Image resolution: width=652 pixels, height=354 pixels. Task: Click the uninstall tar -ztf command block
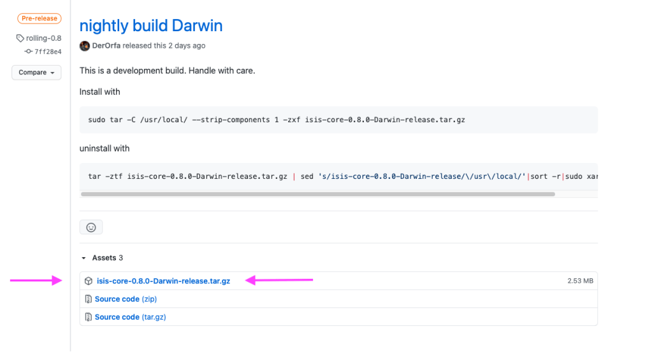pos(338,176)
